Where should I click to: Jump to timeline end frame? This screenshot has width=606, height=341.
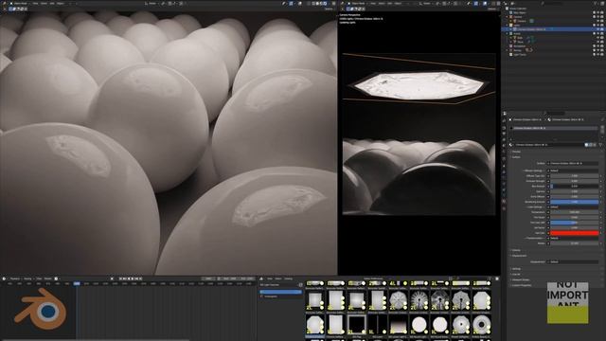pos(141,278)
